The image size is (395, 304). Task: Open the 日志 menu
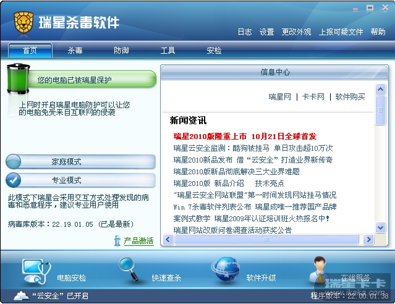245,32
